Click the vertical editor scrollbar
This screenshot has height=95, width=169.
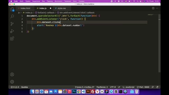tap(159, 43)
